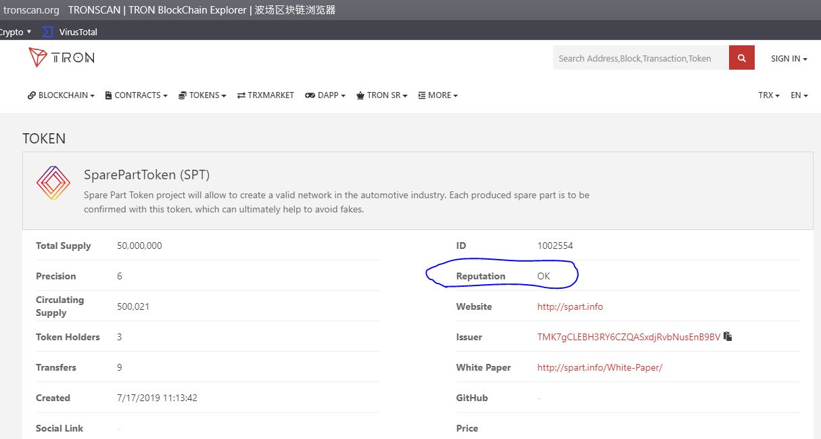Screen dimensions: 821x439
Task: Expand the TRON SR menu
Action: (382, 95)
